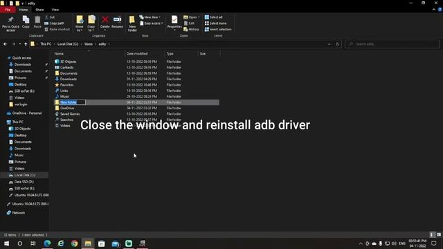Go forward with Forward arrow
The width and height of the screenshot is (443, 249).
point(13,44)
